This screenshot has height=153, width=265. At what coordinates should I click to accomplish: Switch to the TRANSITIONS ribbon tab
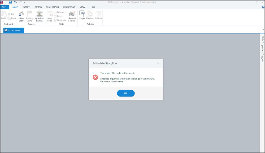pos(53,7)
